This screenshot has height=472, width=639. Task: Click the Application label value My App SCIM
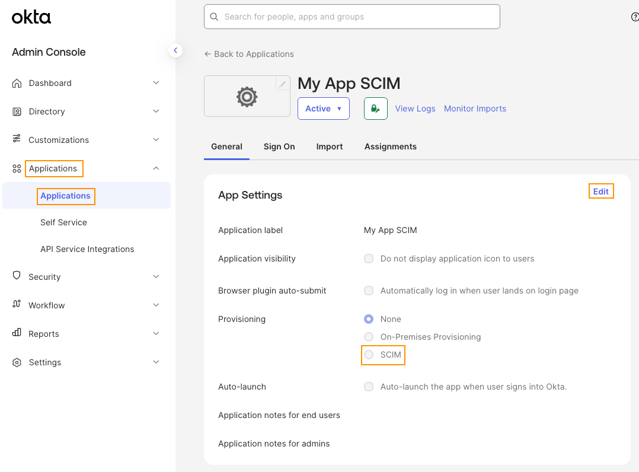point(390,230)
